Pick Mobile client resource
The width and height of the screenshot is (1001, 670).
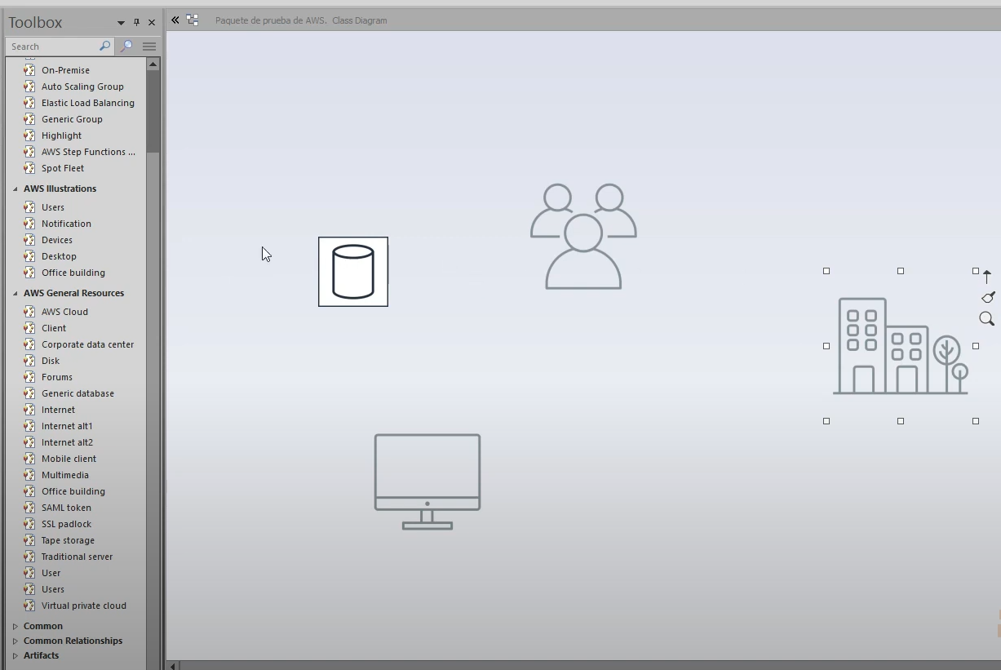click(x=69, y=459)
